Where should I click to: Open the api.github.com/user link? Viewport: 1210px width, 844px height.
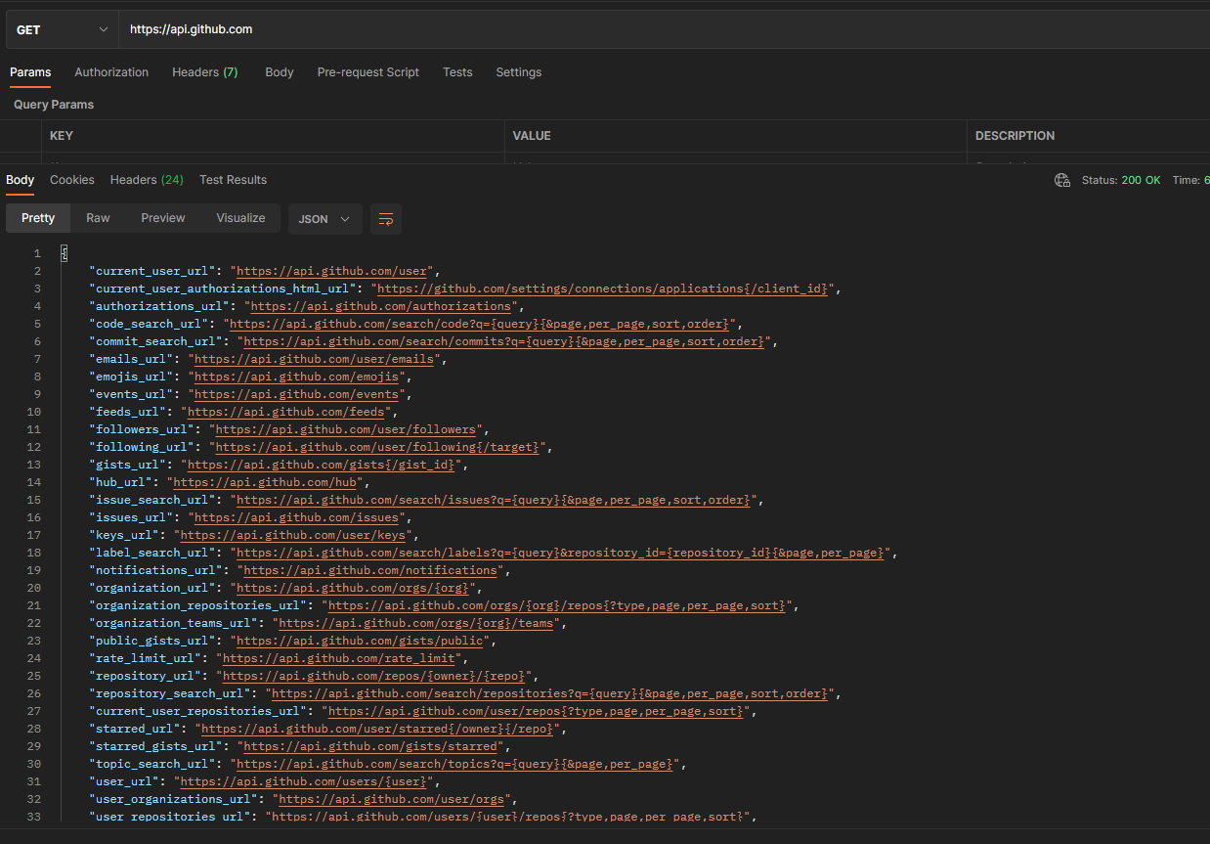pos(332,271)
